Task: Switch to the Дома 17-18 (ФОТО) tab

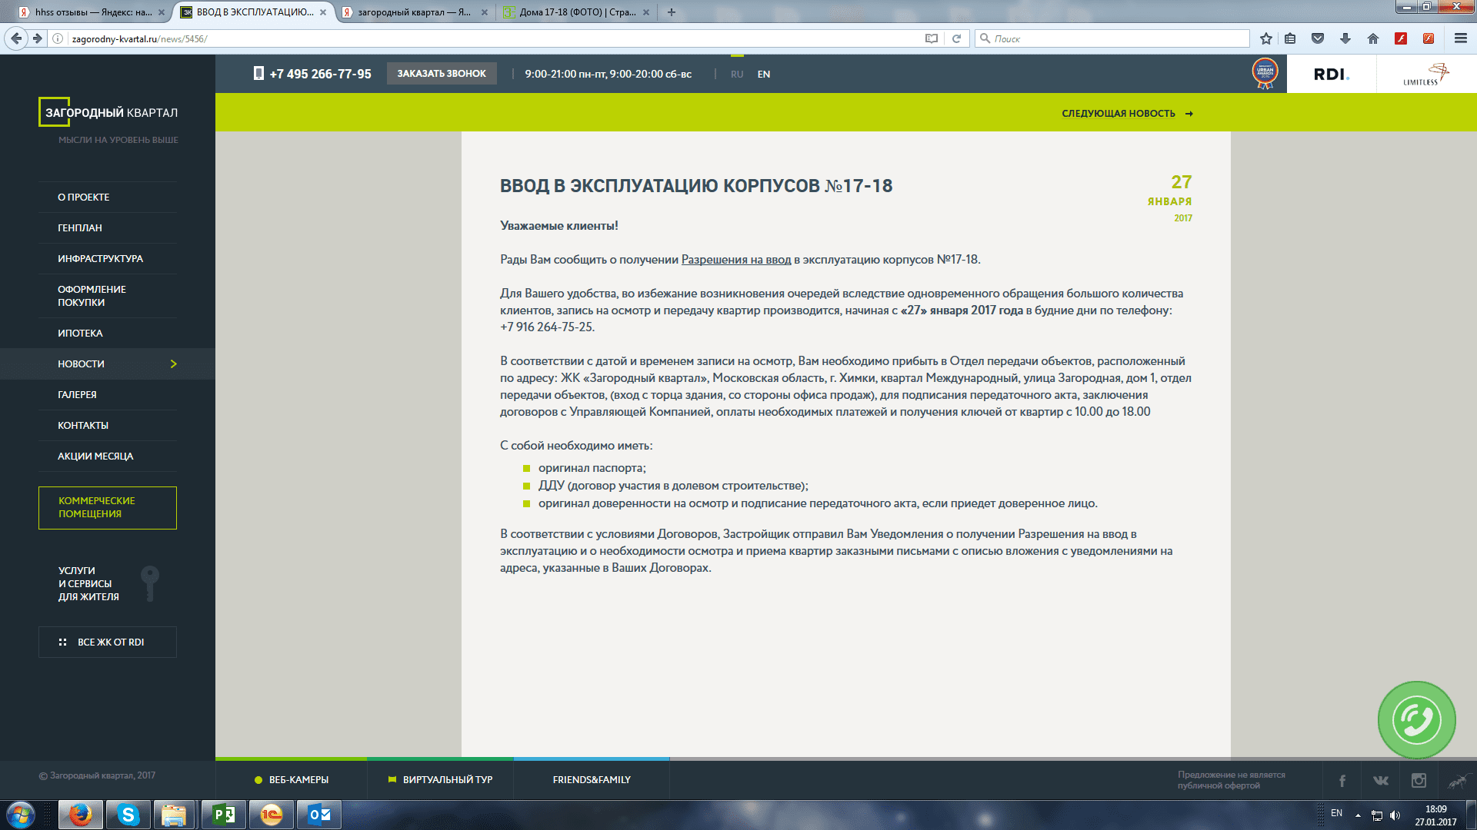Action: point(577,12)
